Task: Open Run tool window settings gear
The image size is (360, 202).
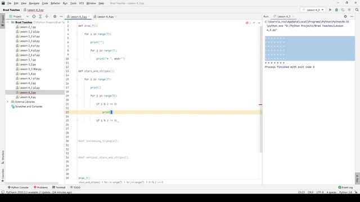Action: (x=345, y=16)
